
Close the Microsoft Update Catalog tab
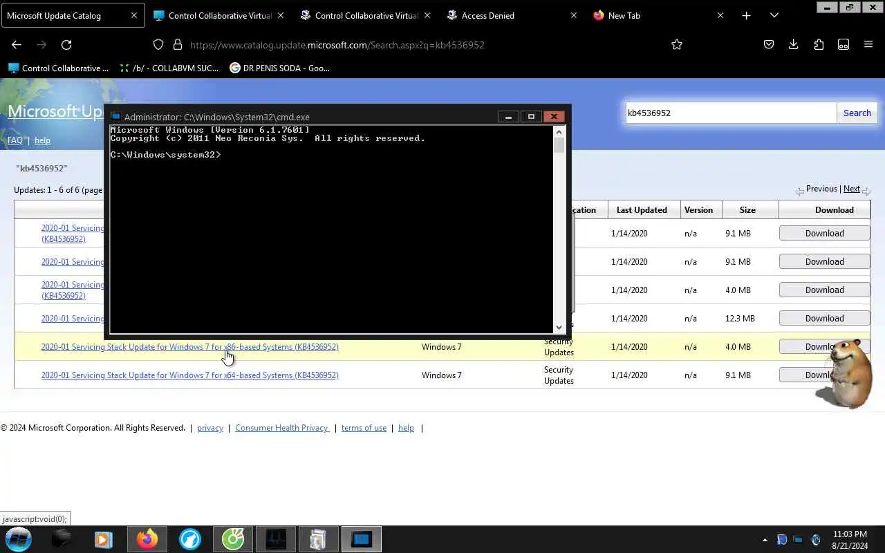[x=133, y=15]
